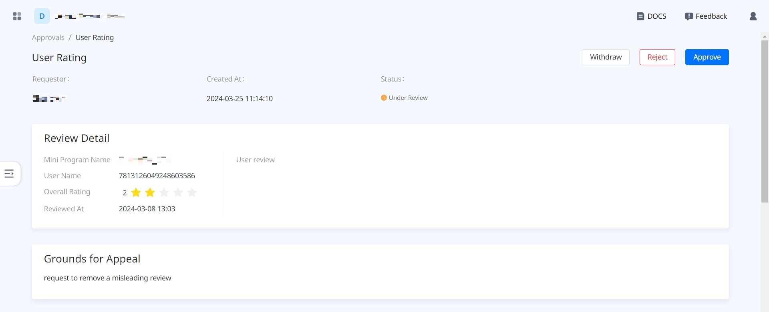Open the user profile icon
This screenshot has width=769, height=312.
753,16
